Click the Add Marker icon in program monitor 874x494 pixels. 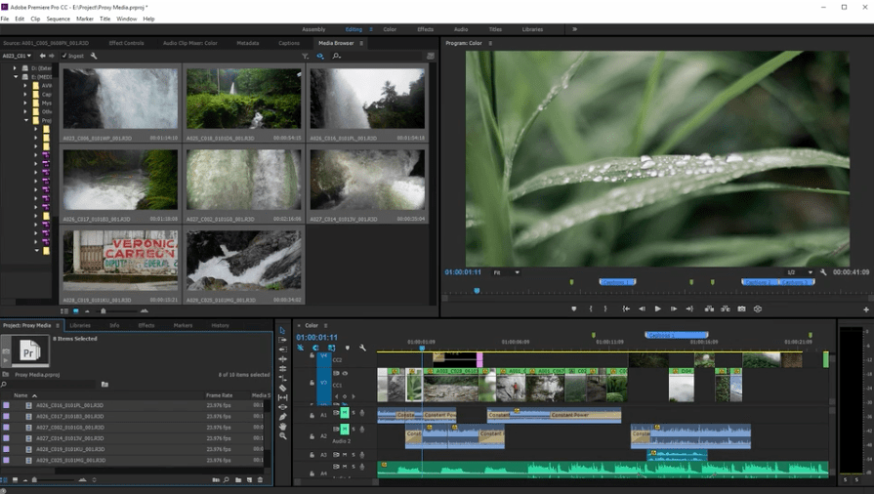coord(574,309)
